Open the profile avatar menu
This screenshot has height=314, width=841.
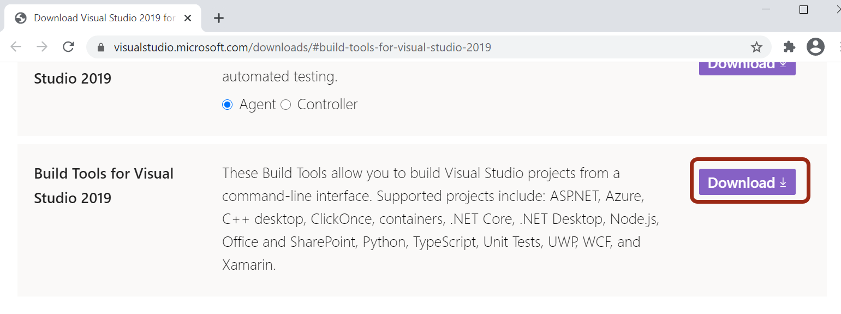(x=815, y=47)
